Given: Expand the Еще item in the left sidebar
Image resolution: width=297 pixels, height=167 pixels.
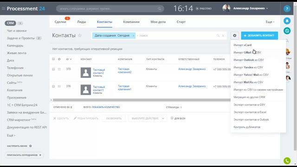Looking at the screenshot, I should click(x=11, y=135).
